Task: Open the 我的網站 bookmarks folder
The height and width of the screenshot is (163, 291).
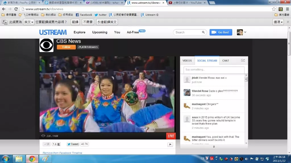Action: [x=48, y=15]
